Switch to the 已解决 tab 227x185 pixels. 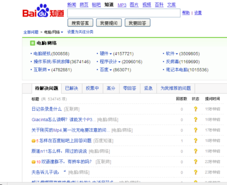click(x=72, y=88)
